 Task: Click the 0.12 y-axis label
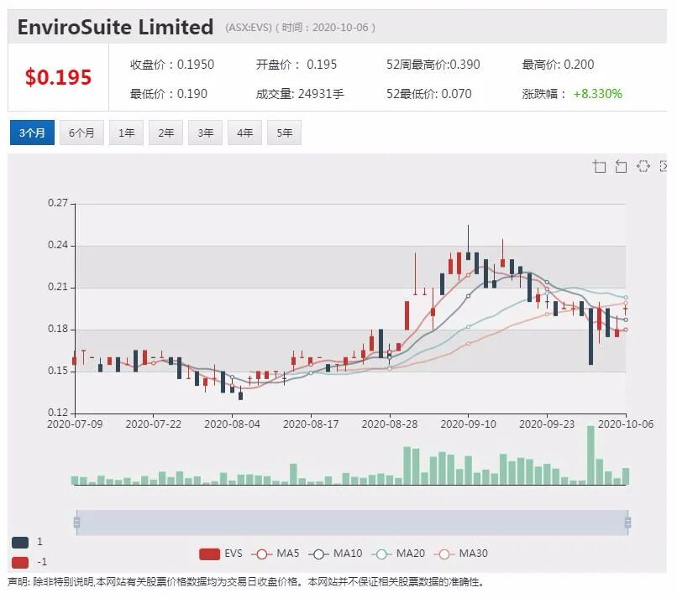[x=58, y=413]
